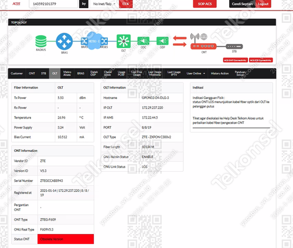The width and height of the screenshot is (293, 248).
Task: Open the BRAS tab
Action: click(x=81, y=73)
